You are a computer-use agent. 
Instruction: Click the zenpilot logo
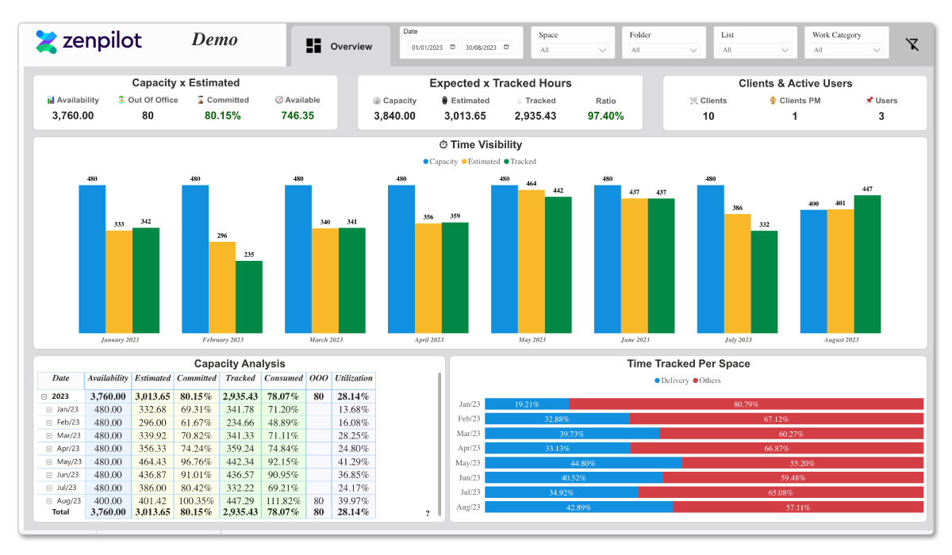tap(87, 41)
